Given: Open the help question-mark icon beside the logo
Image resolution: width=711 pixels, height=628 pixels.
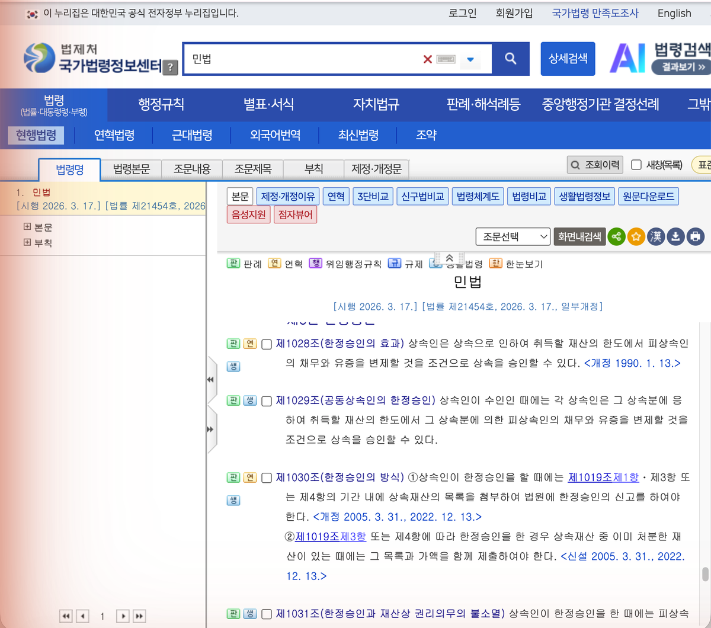Looking at the screenshot, I should 170,67.
